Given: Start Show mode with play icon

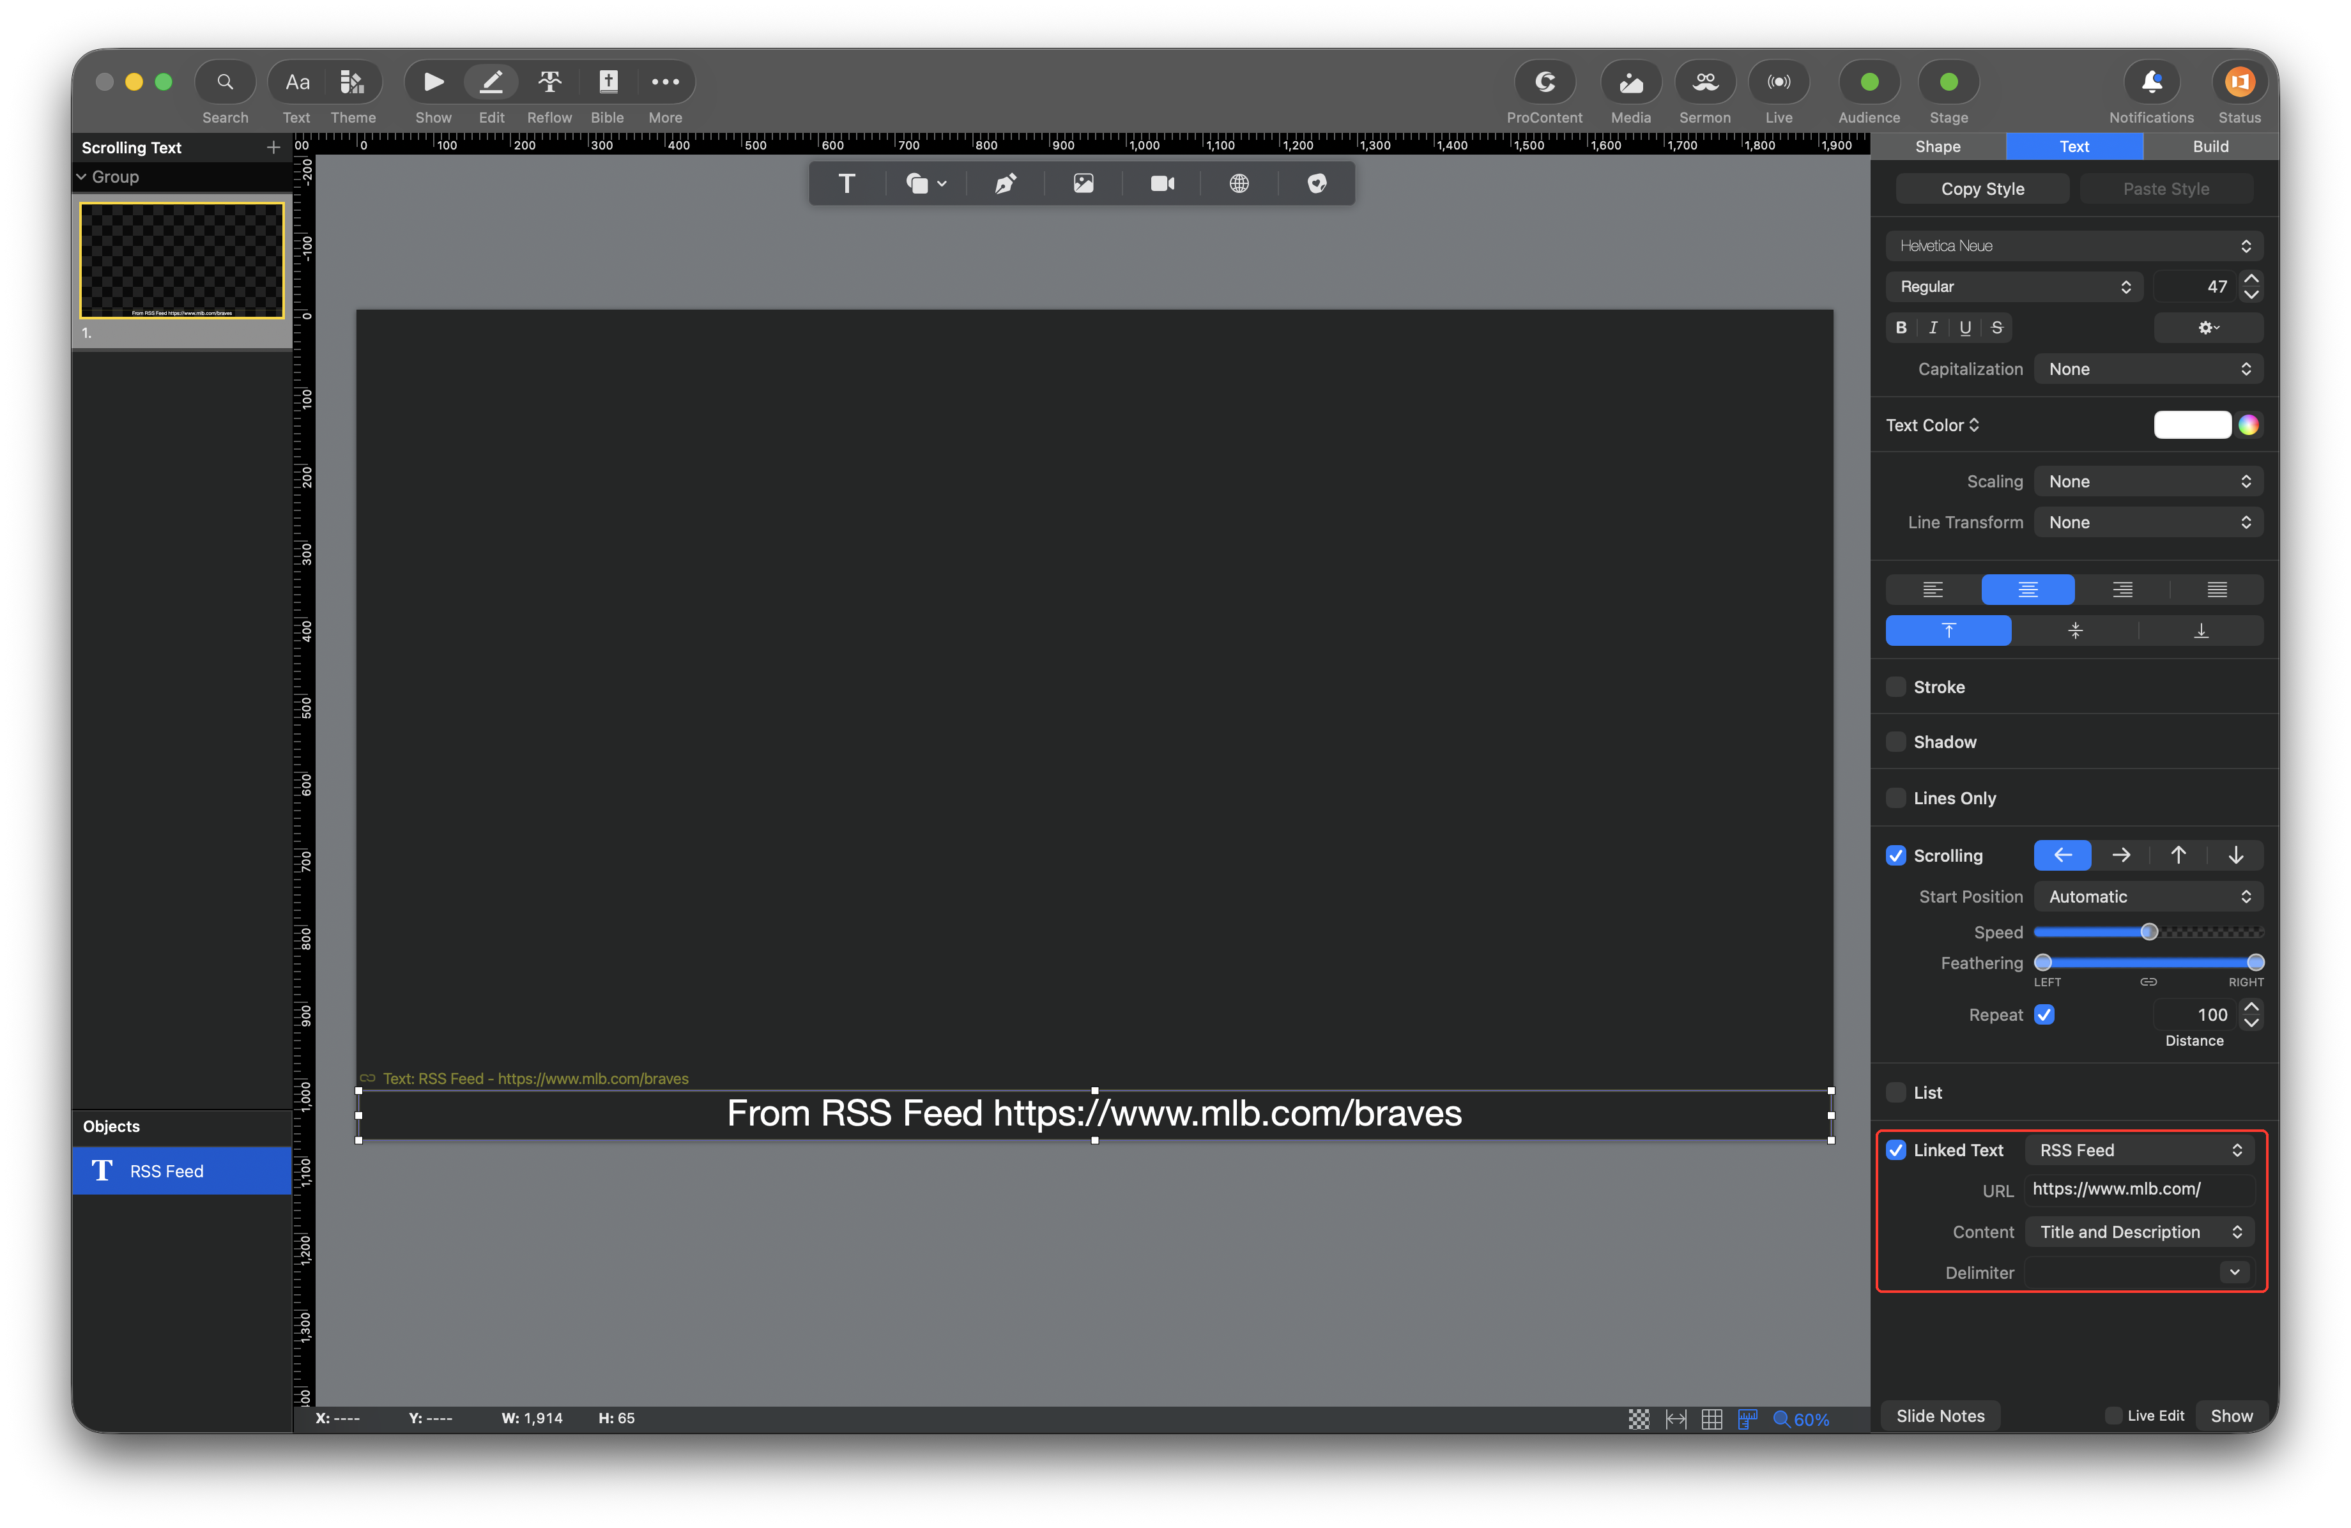Looking at the screenshot, I should [x=433, y=82].
